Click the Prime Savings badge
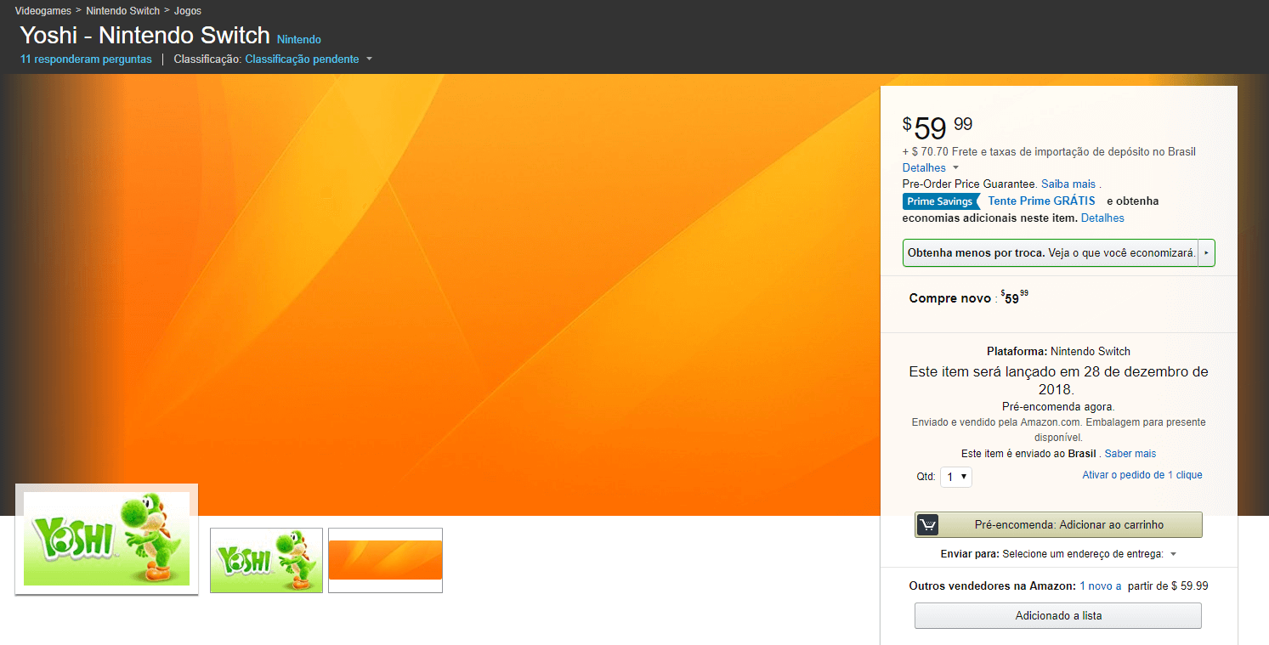 940,201
